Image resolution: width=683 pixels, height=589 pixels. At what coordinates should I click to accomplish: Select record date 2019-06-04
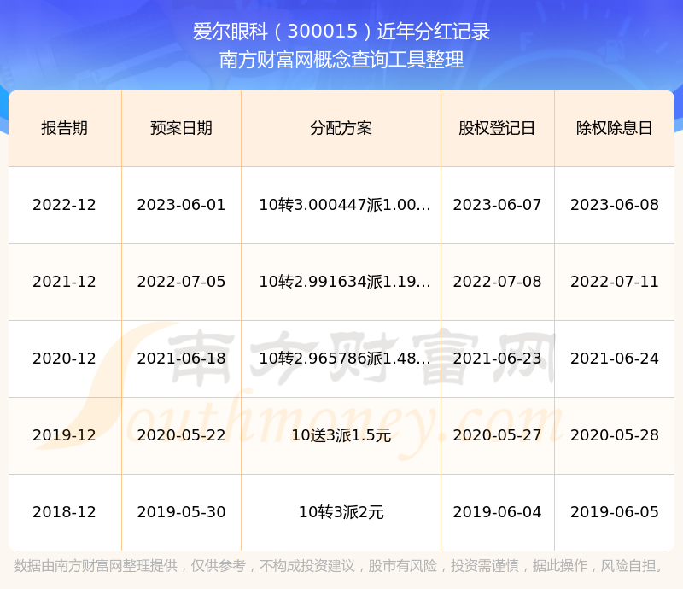[497, 512]
